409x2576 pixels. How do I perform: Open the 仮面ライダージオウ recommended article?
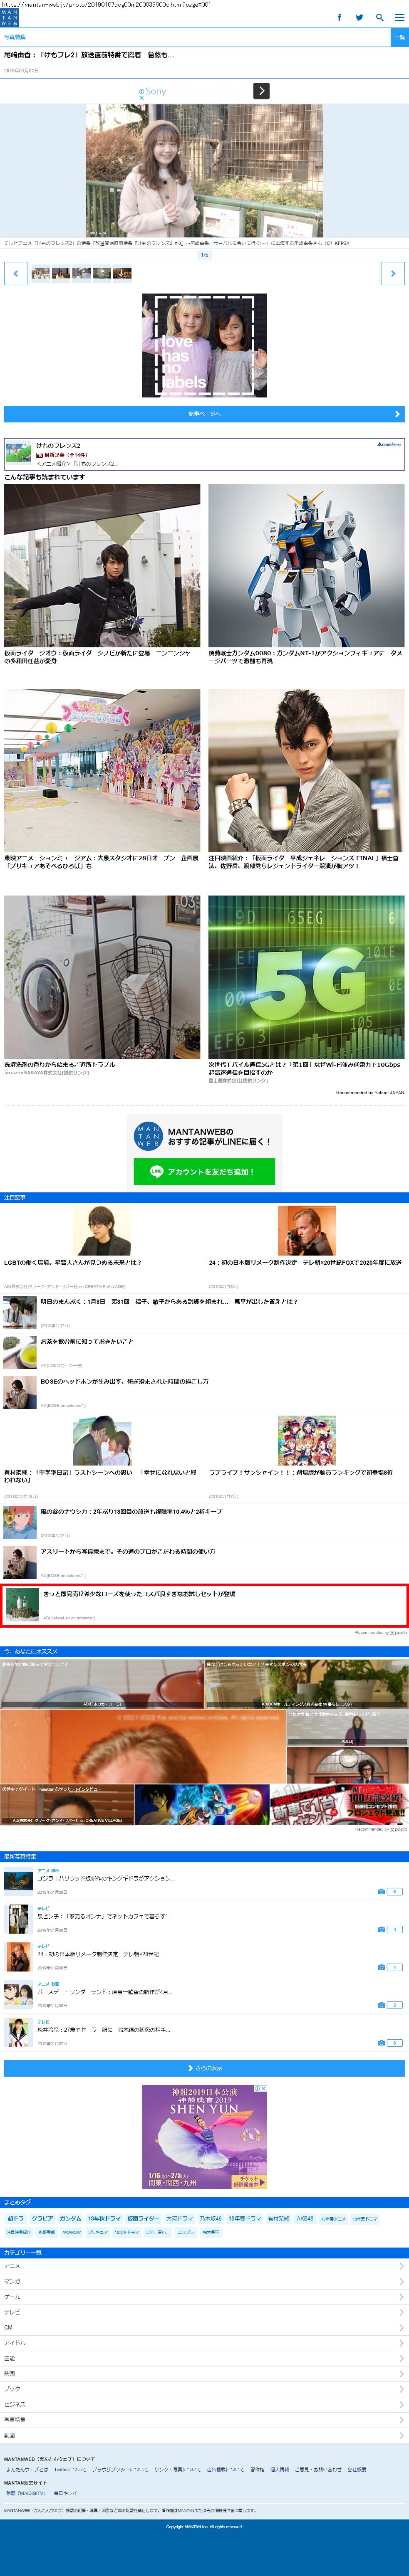coord(102,575)
